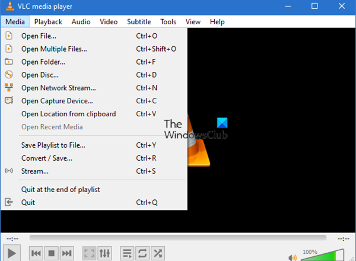Screen dimensions: 356x261
Task: Toggle loop repeat mode
Action: [x=142, y=253]
